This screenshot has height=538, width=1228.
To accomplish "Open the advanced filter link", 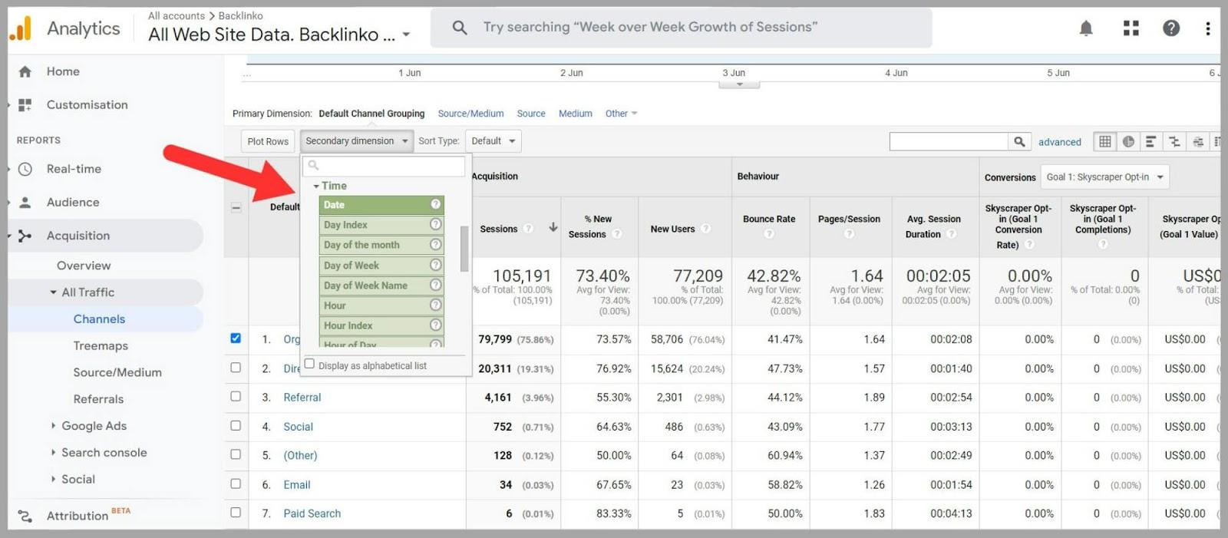I will (1059, 142).
